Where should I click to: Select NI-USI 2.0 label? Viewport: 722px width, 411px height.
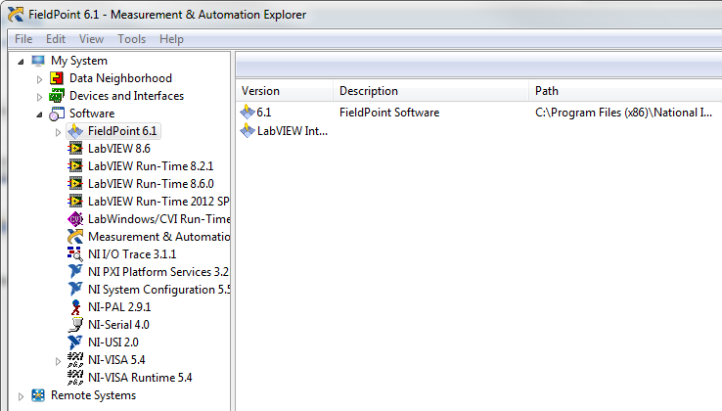click(x=113, y=342)
